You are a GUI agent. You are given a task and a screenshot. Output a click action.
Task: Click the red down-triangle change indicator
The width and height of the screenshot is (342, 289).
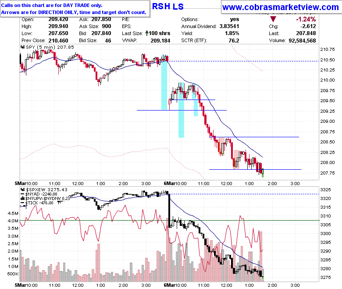tap(273, 19)
